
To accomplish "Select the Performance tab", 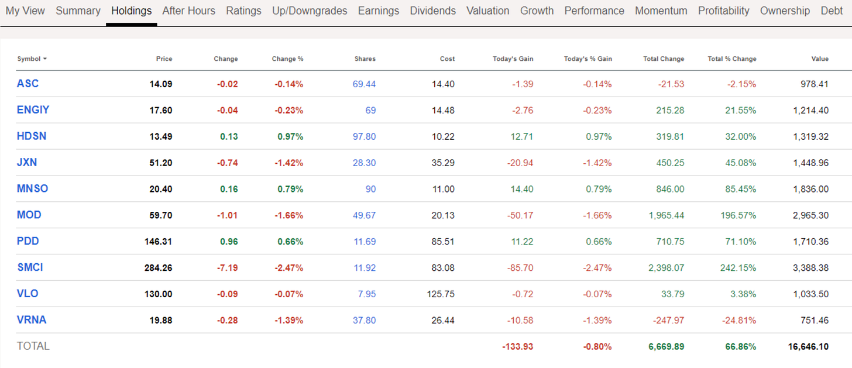I will pyautogui.click(x=594, y=11).
